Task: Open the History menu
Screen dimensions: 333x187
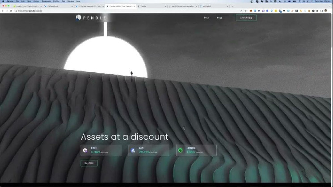Action: pyautogui.click(x=36, y=1)
